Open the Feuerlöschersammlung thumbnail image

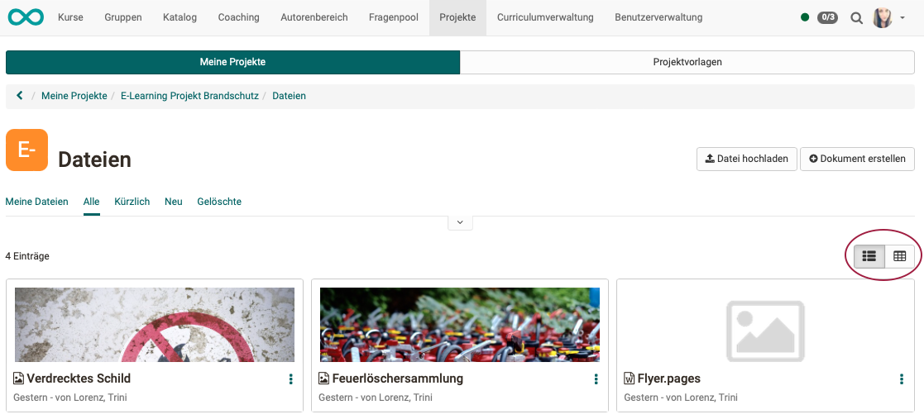click(460, 324)
